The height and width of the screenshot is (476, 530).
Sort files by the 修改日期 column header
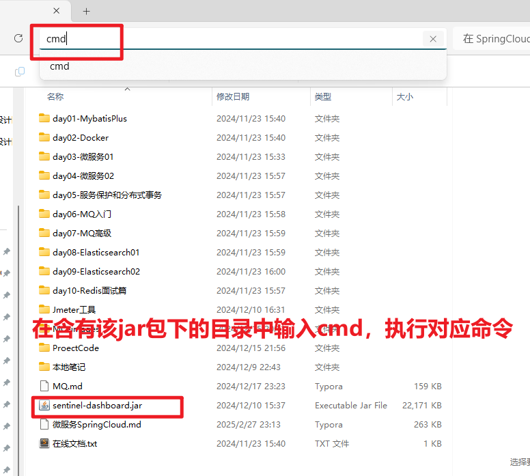[233, 97]
